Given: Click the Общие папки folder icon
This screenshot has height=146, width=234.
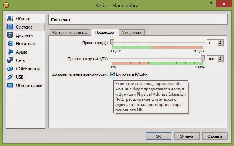Looking at the screenshot, I should pos(10,85).
